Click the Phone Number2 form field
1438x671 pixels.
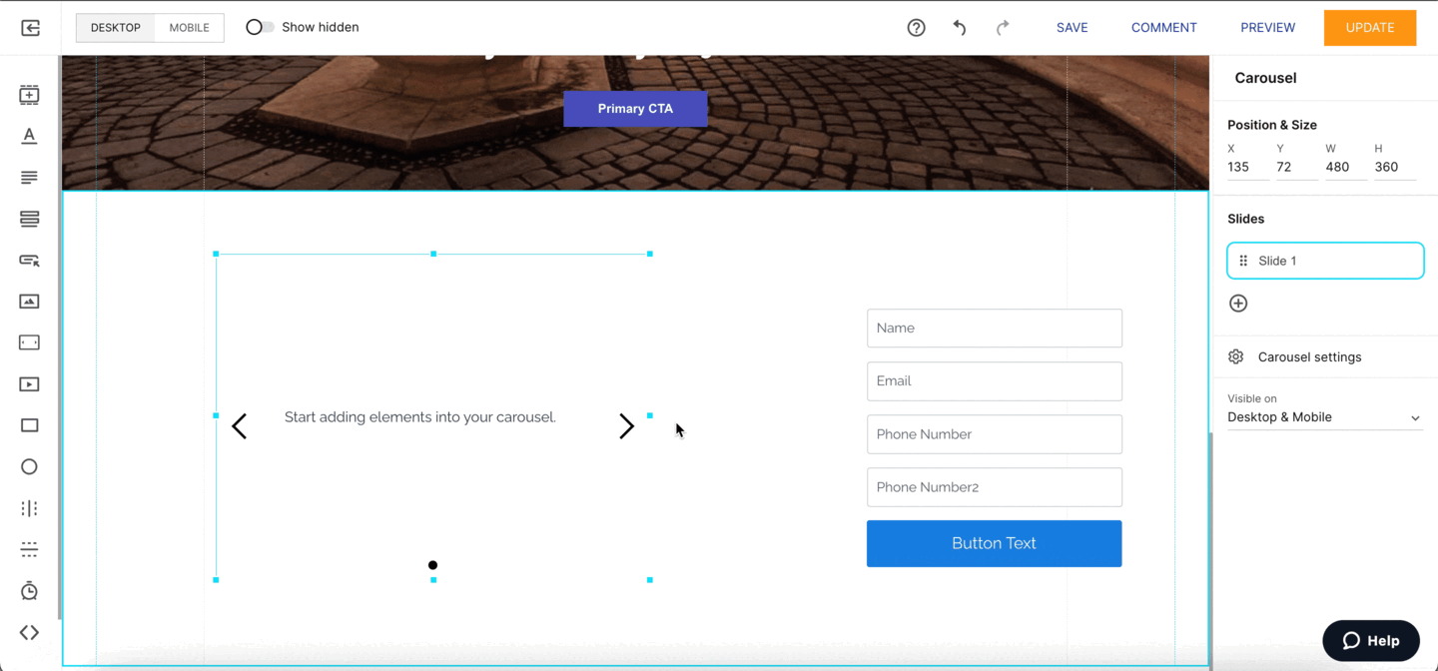click(x=994, y=487)
